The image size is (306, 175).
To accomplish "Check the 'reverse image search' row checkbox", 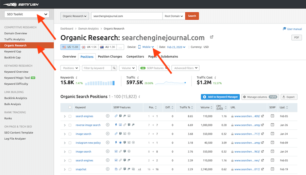I will 70,125.
